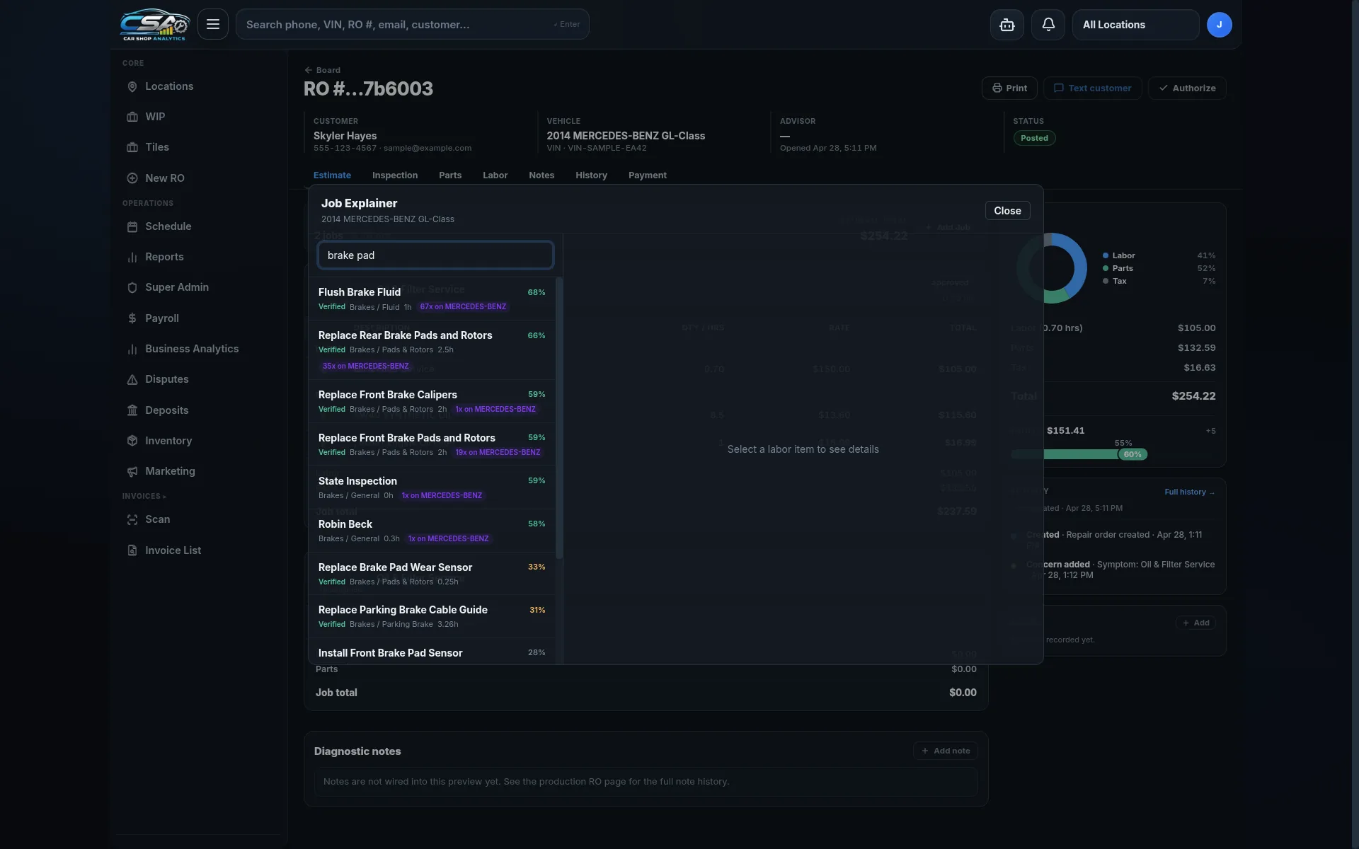Image resolution: width=1359 pixels, height=849 pixels.
Task: Open the All Locations dropdown
Action: [1135, 25]
